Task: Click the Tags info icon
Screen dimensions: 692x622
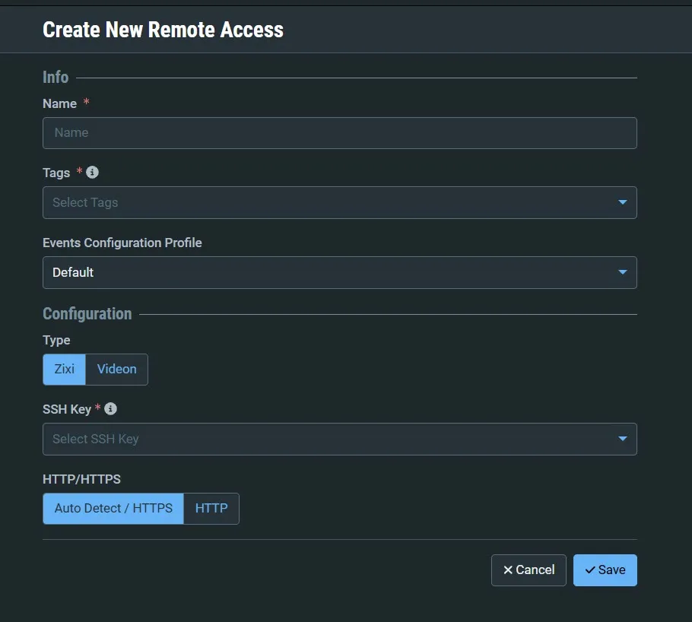Action: (x=92, y=172)
